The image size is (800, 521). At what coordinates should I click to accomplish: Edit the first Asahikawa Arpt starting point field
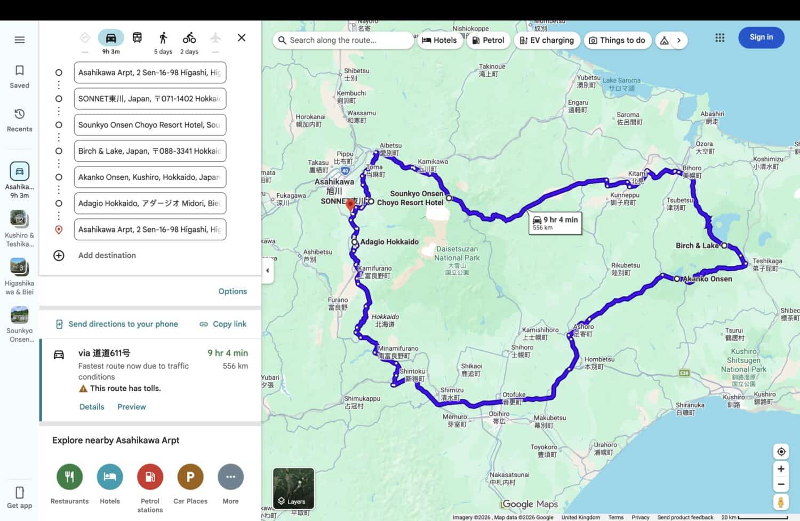[150, 73]
